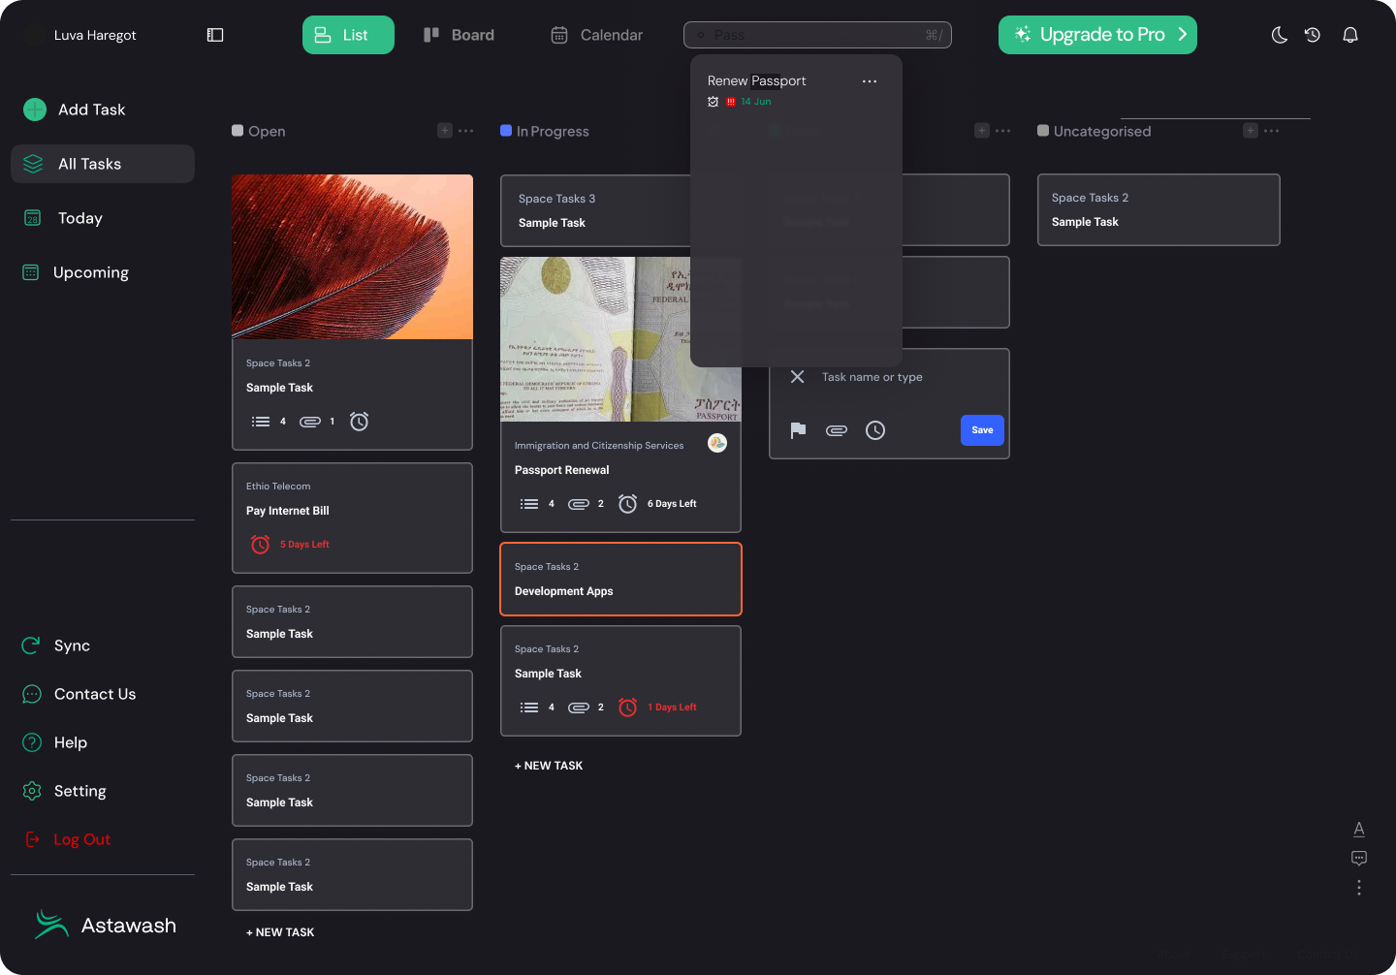Open the chat feedback icon at bottom right
Image resolution: width=1396 pixels, height=975 pixels.
(x=1359, y=858)
